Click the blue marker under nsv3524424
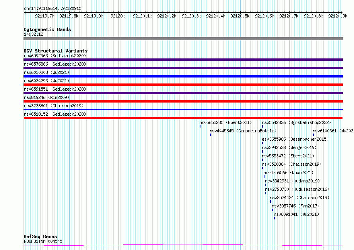Viewport: 354px width, 250px height. click(270, 202)
